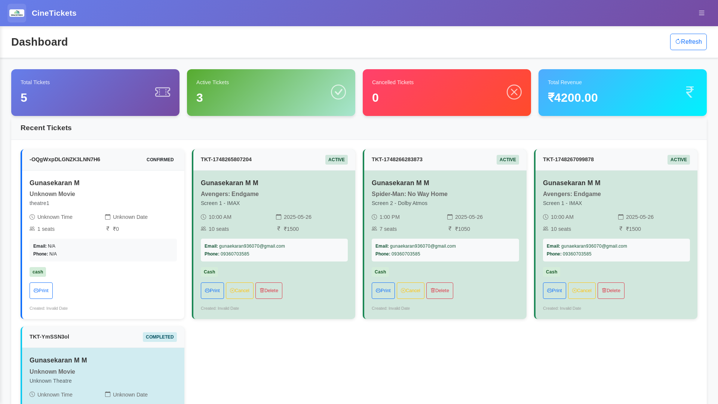Screen dimensions: 718x404
Task: Click the ticket icon in the Total Tickets card
Action: pos(163,92)
